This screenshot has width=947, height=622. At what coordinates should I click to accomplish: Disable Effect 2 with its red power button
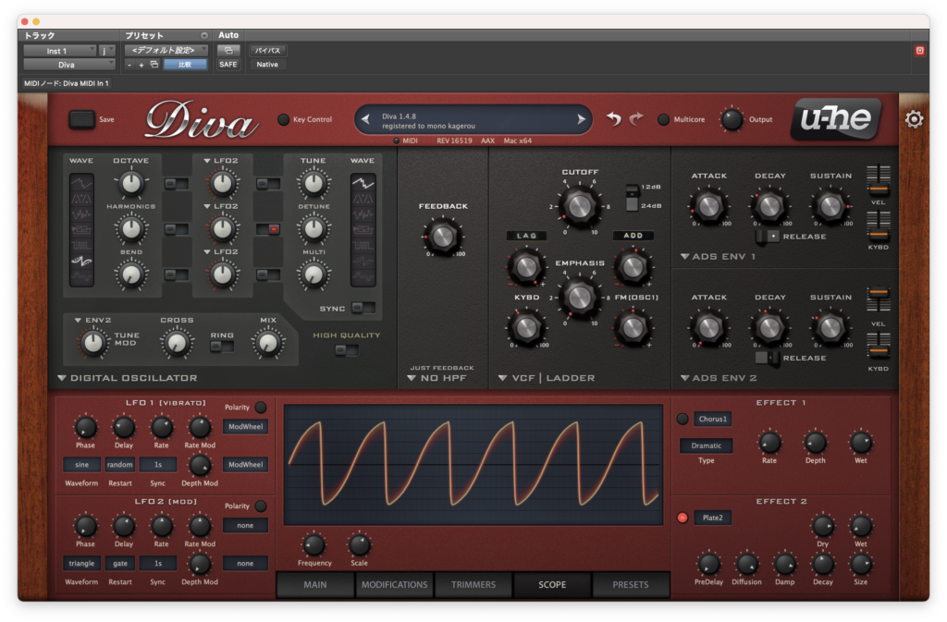click(x=683, y=518)
